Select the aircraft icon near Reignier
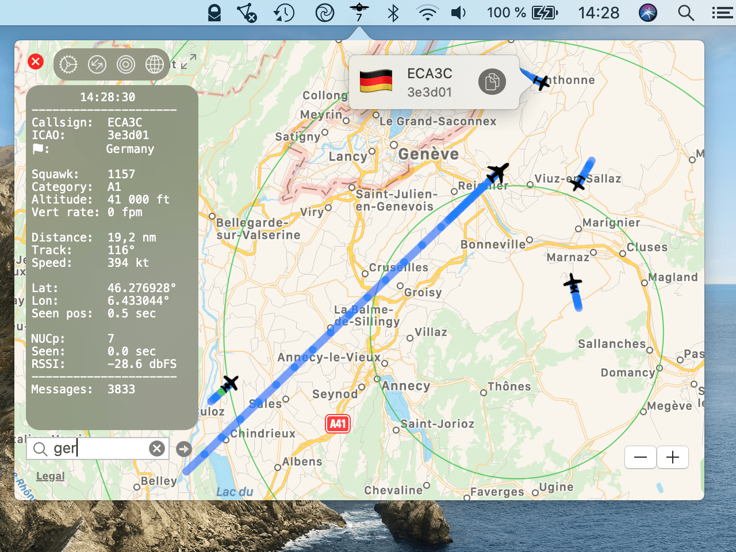 point(497,172)
